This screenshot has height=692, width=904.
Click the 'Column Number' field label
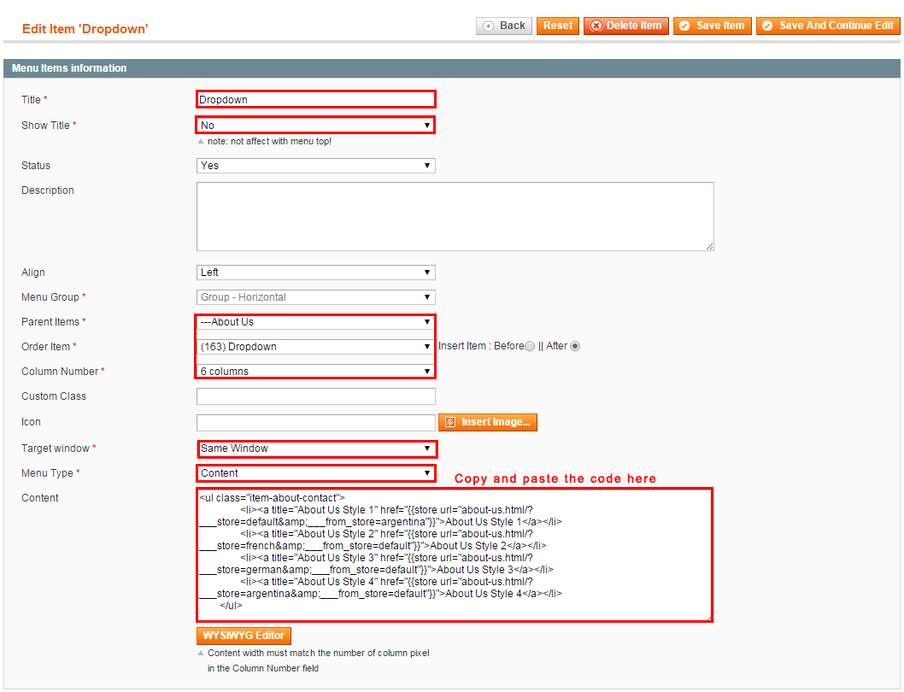click(60, 372)
